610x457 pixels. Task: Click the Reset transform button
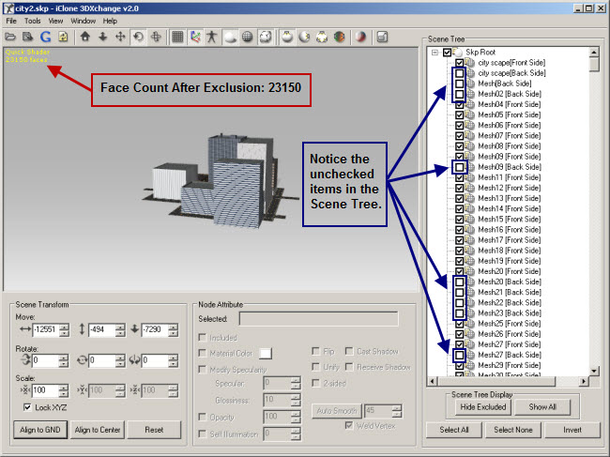pos(154,430)
